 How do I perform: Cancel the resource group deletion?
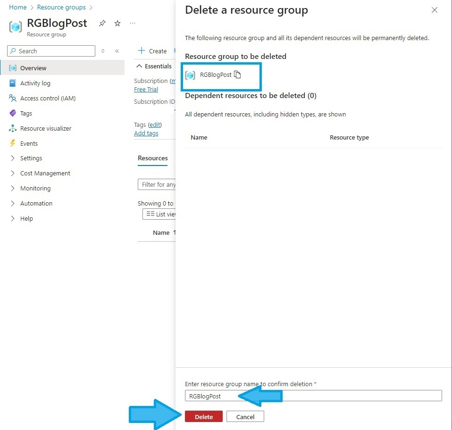coord(245,416)
